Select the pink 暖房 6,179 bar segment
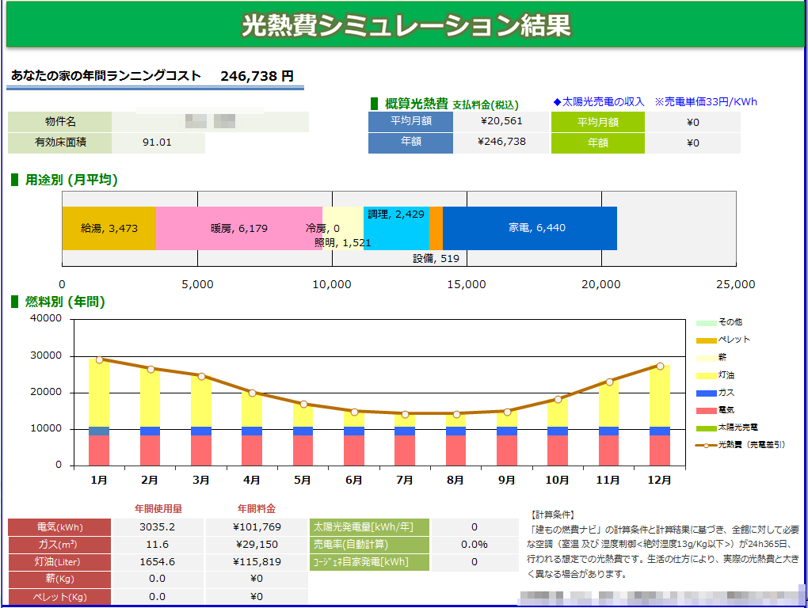The height and width of the screenshot is (608, 808). pyautogui.click(x=238, y=228)
